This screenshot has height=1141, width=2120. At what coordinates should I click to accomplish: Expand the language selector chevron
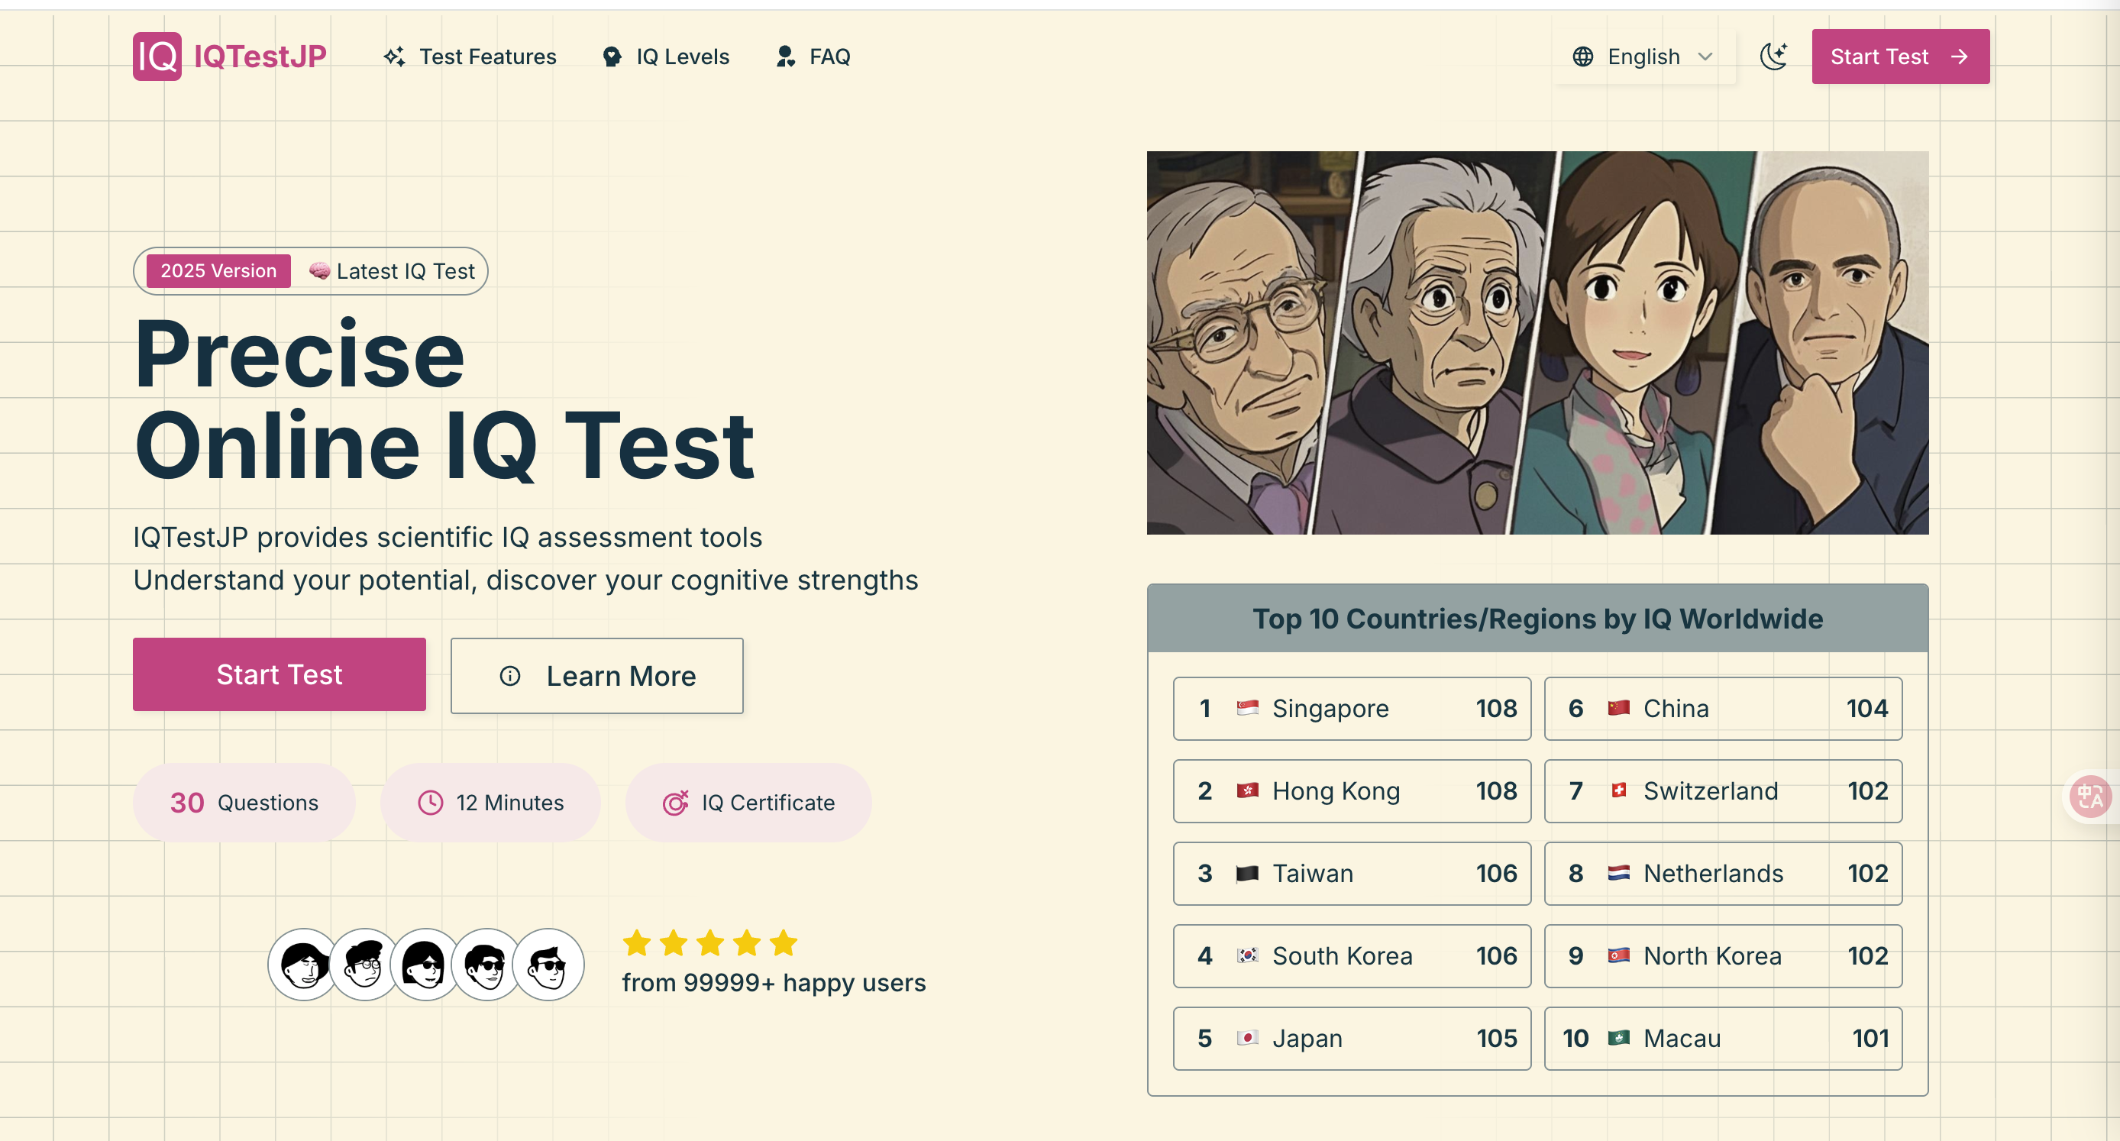[x=1705, y=57]
